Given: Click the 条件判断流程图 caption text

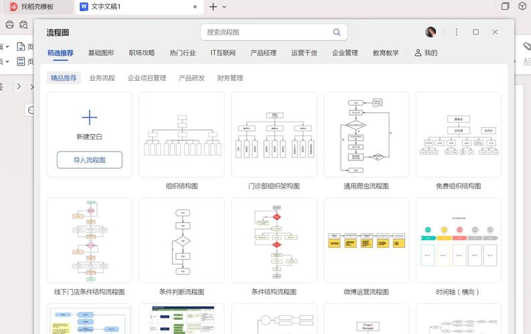Looking at the screenshot, I should [x=181, y=292].
